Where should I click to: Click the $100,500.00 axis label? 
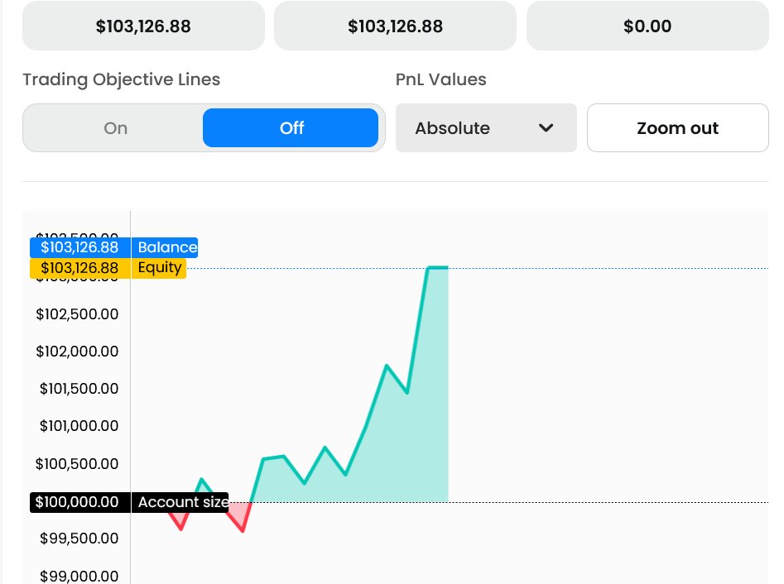coord(77,464)
